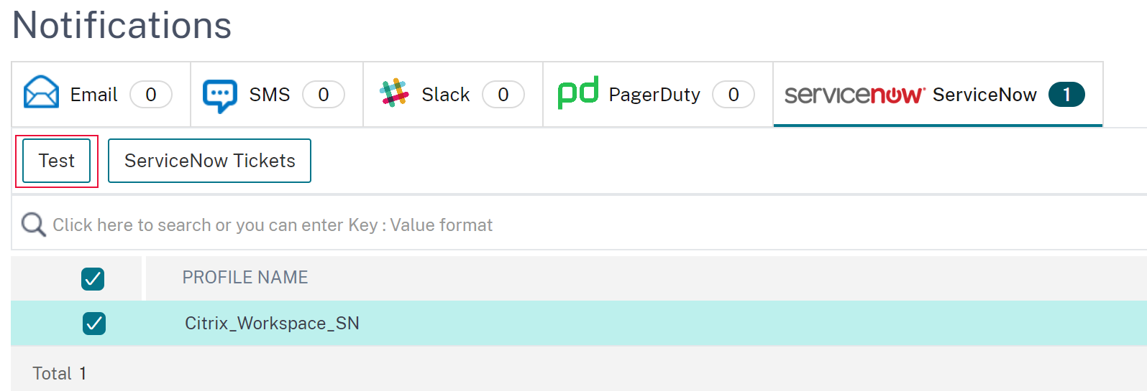Uncheck the Citrix_Workspace_SN row checkbox
1147x391 pixels.
(94, 324)
